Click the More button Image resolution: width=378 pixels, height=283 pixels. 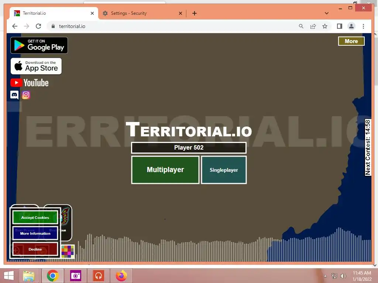coord(351,41)
